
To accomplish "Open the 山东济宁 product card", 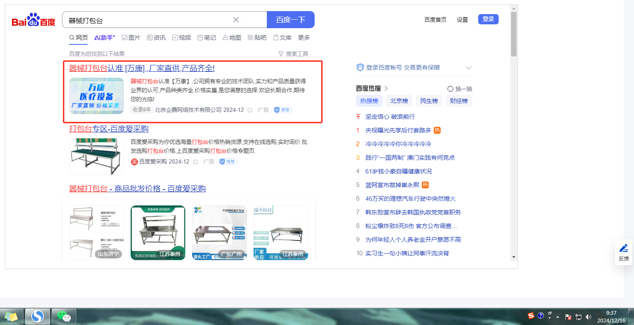I will 96,233.
